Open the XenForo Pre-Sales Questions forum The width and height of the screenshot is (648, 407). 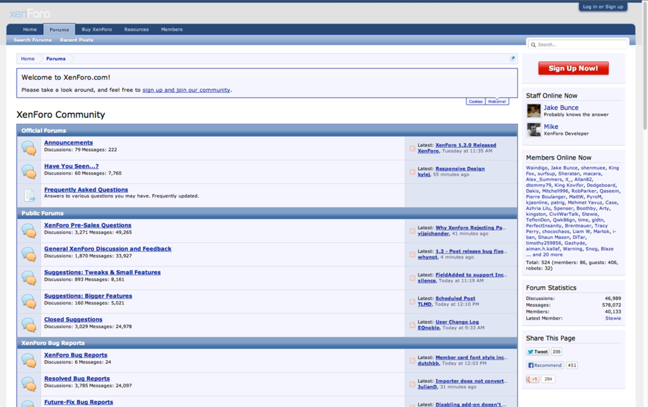[x=87, y=225]
